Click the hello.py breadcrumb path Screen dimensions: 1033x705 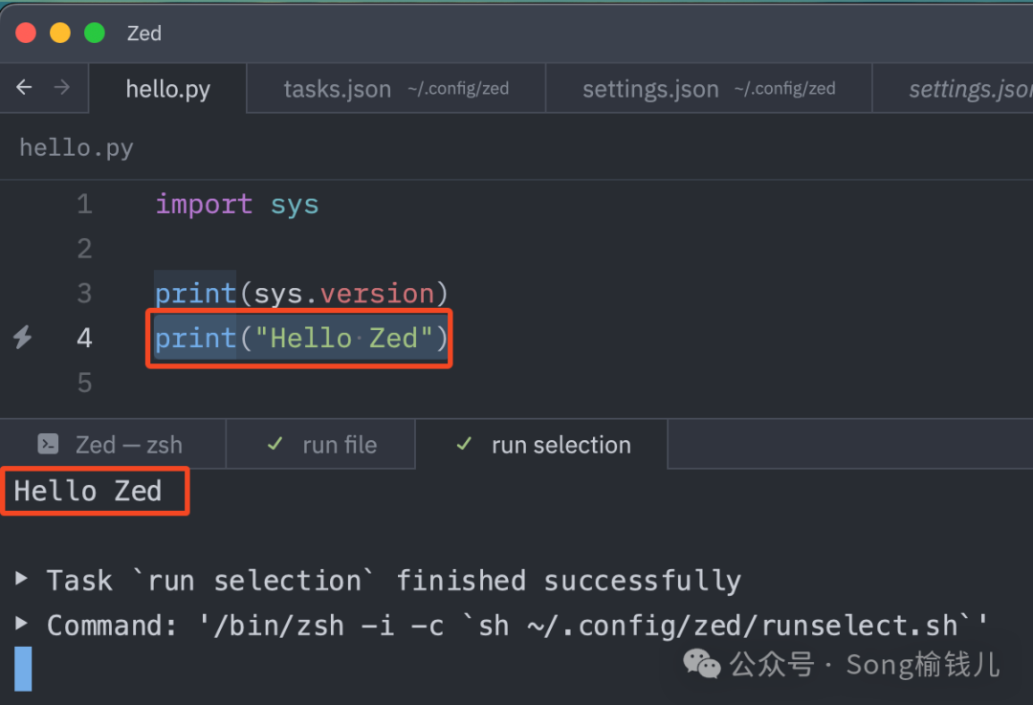tap(77, 147)
